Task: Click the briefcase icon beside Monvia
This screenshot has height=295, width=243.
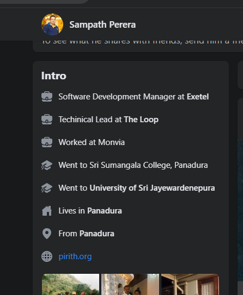Action: (47, 142)
